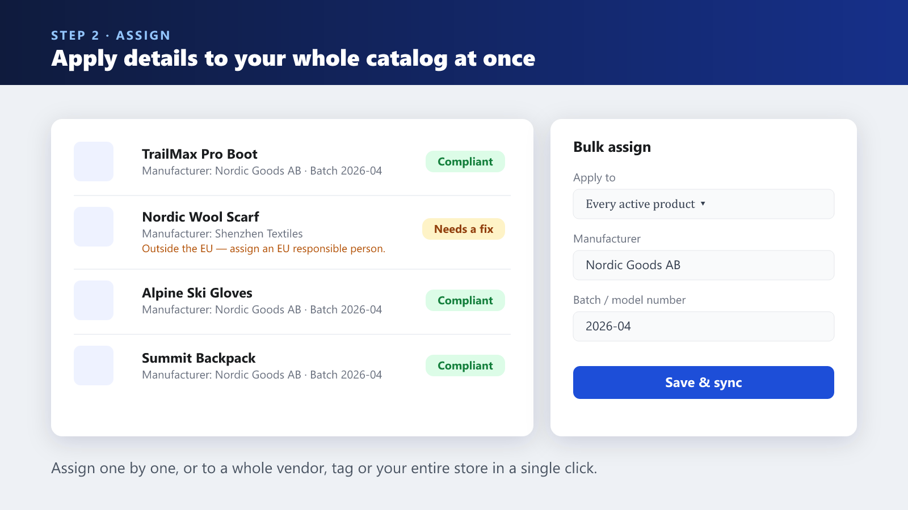Click the TrailMax Pro Boot product thumbnail
Screen dimensions: 908x510
tap(94, 161)
